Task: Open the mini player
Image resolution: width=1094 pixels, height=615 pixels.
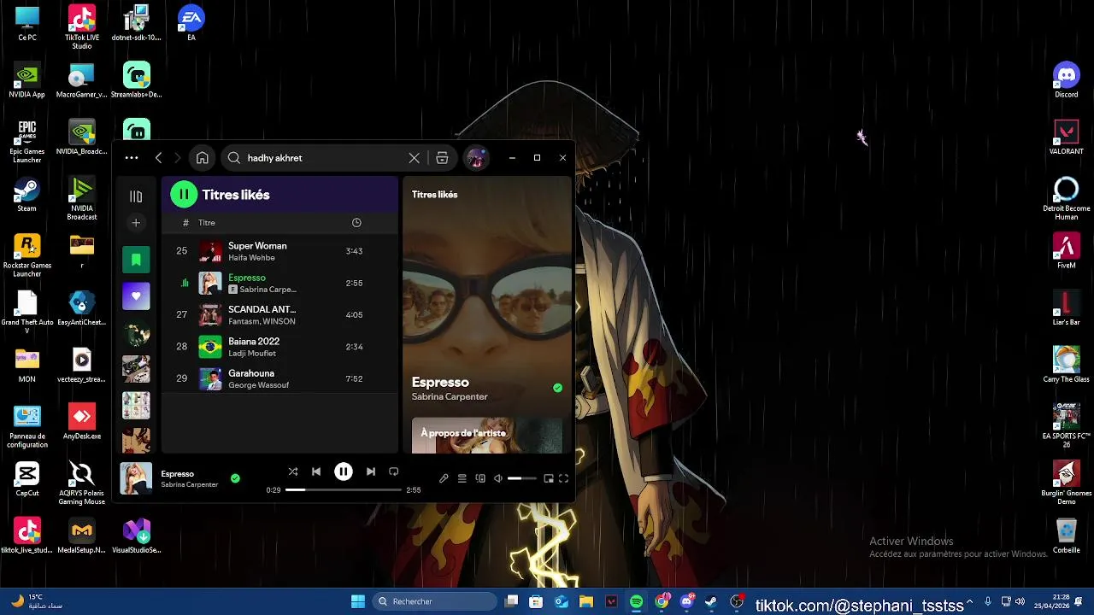Action: (549, 479)
